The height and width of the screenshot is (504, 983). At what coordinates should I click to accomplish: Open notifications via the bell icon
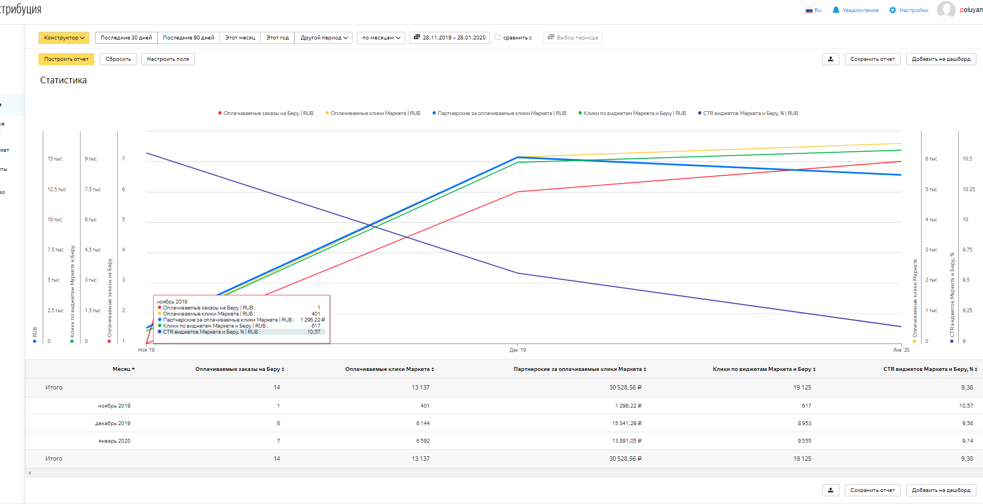pyautogui.click(x=836, y=10)
